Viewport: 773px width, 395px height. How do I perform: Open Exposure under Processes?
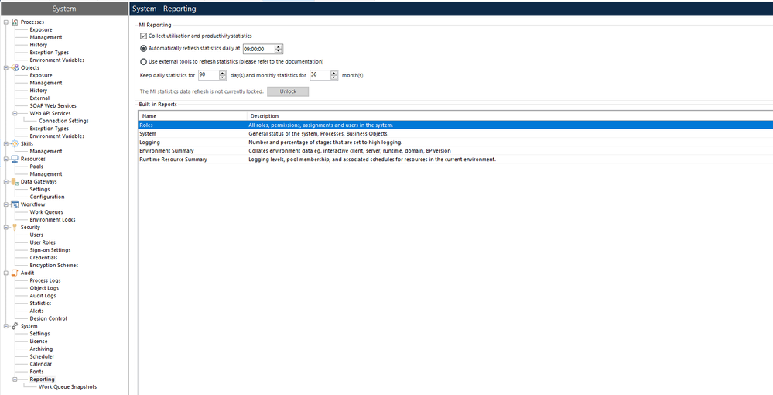point(41,29)
